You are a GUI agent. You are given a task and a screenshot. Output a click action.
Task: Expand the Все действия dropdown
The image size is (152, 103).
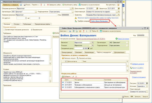pos(111,5)
